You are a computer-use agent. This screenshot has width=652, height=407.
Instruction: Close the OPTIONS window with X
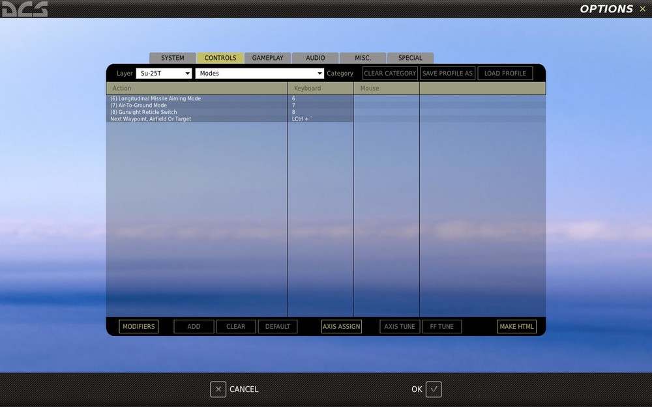(642, 8)
